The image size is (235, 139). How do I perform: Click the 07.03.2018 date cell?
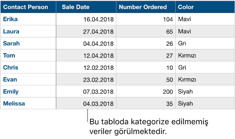[98, 92]
